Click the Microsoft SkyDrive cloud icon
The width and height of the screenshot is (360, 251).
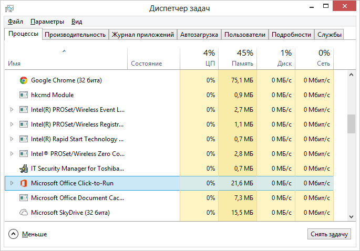[x=24, y=213]
